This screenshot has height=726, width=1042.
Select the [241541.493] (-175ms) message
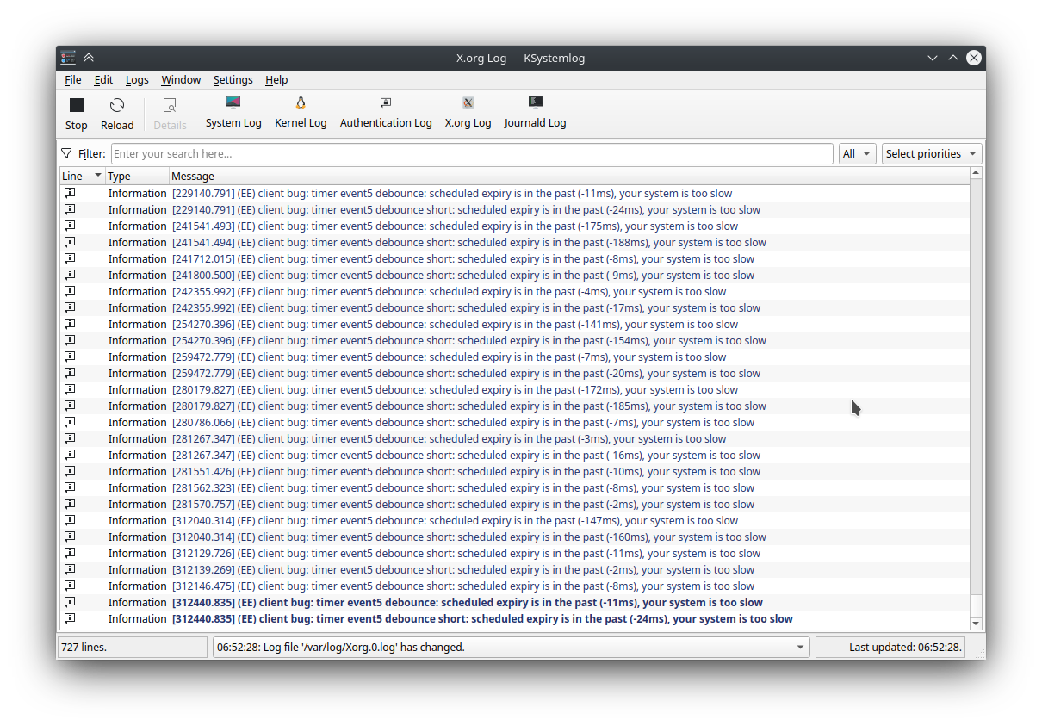pyautogui.click(x=455, y=226)
